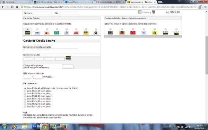Choose the black circular credit card logo

[96, 33]
